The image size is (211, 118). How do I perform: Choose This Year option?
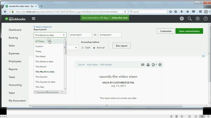pyautogui.click(x=49, y=87)
